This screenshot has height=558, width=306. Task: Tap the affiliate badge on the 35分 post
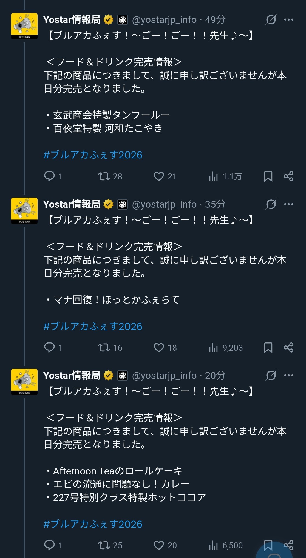(123, 204)
